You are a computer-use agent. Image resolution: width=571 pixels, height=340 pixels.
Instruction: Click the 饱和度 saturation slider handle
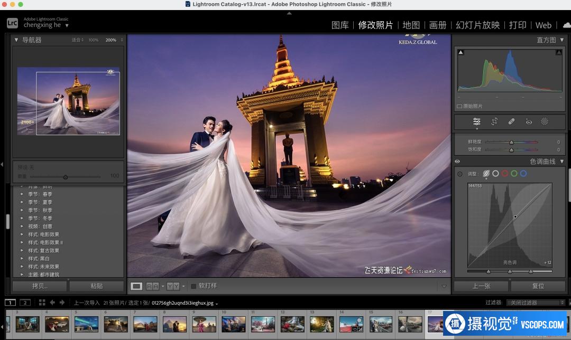click(x=511, y=150)
